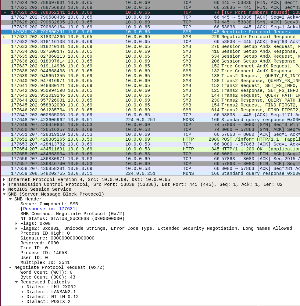Select packet 177648 MDNS standard query response
Image resolution: width=300 pixels, height=306 pixels.
[151, 120]
